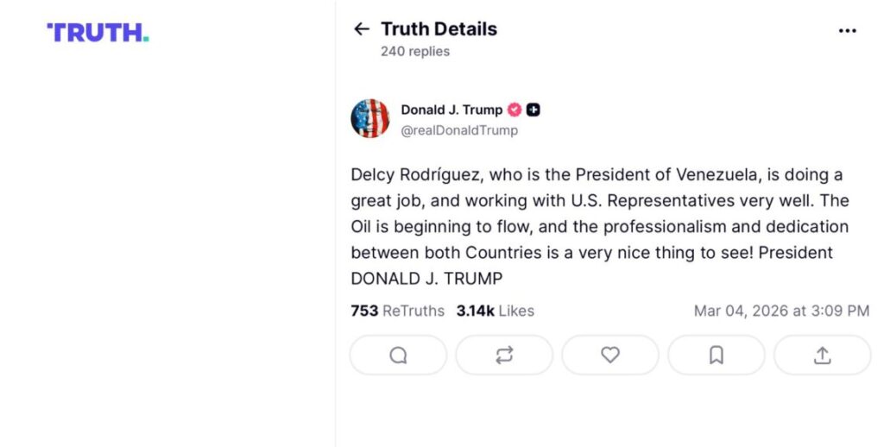This screenshot has height=447, width=884.
Task: View the 753 ReTruths list
Action: tap(397, 311)
